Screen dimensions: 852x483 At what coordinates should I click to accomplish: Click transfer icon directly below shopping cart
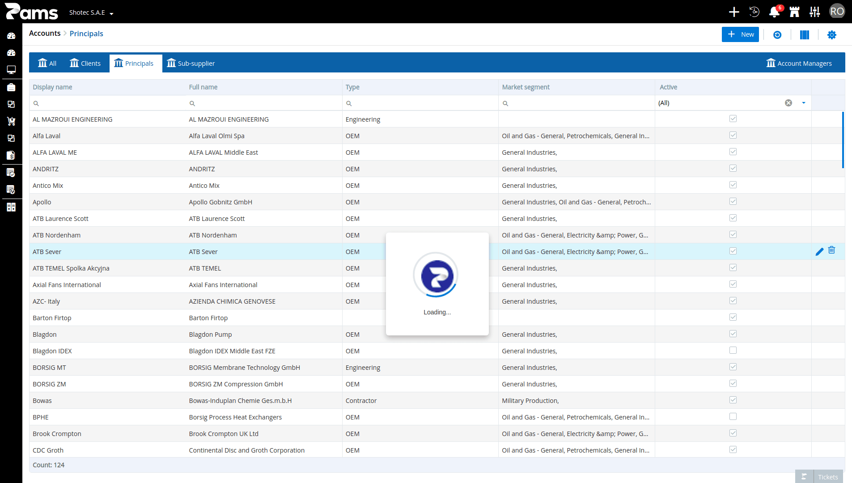(11, 138)
